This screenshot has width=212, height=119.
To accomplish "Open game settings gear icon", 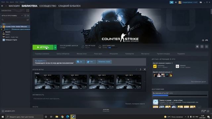I will (x=197, y=47).
